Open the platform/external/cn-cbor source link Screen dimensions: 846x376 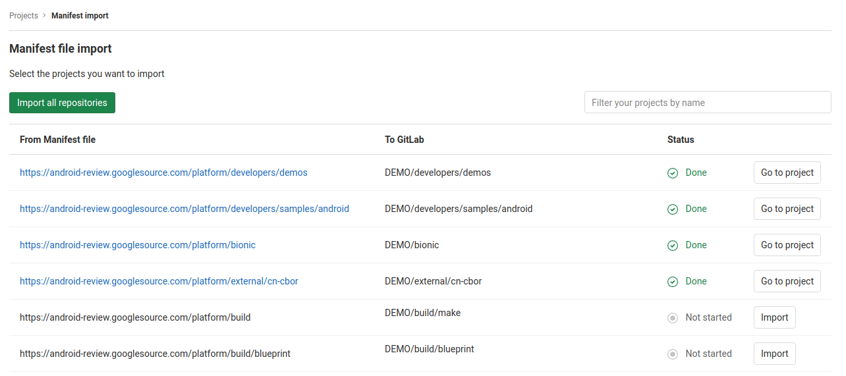pos(159,281)
